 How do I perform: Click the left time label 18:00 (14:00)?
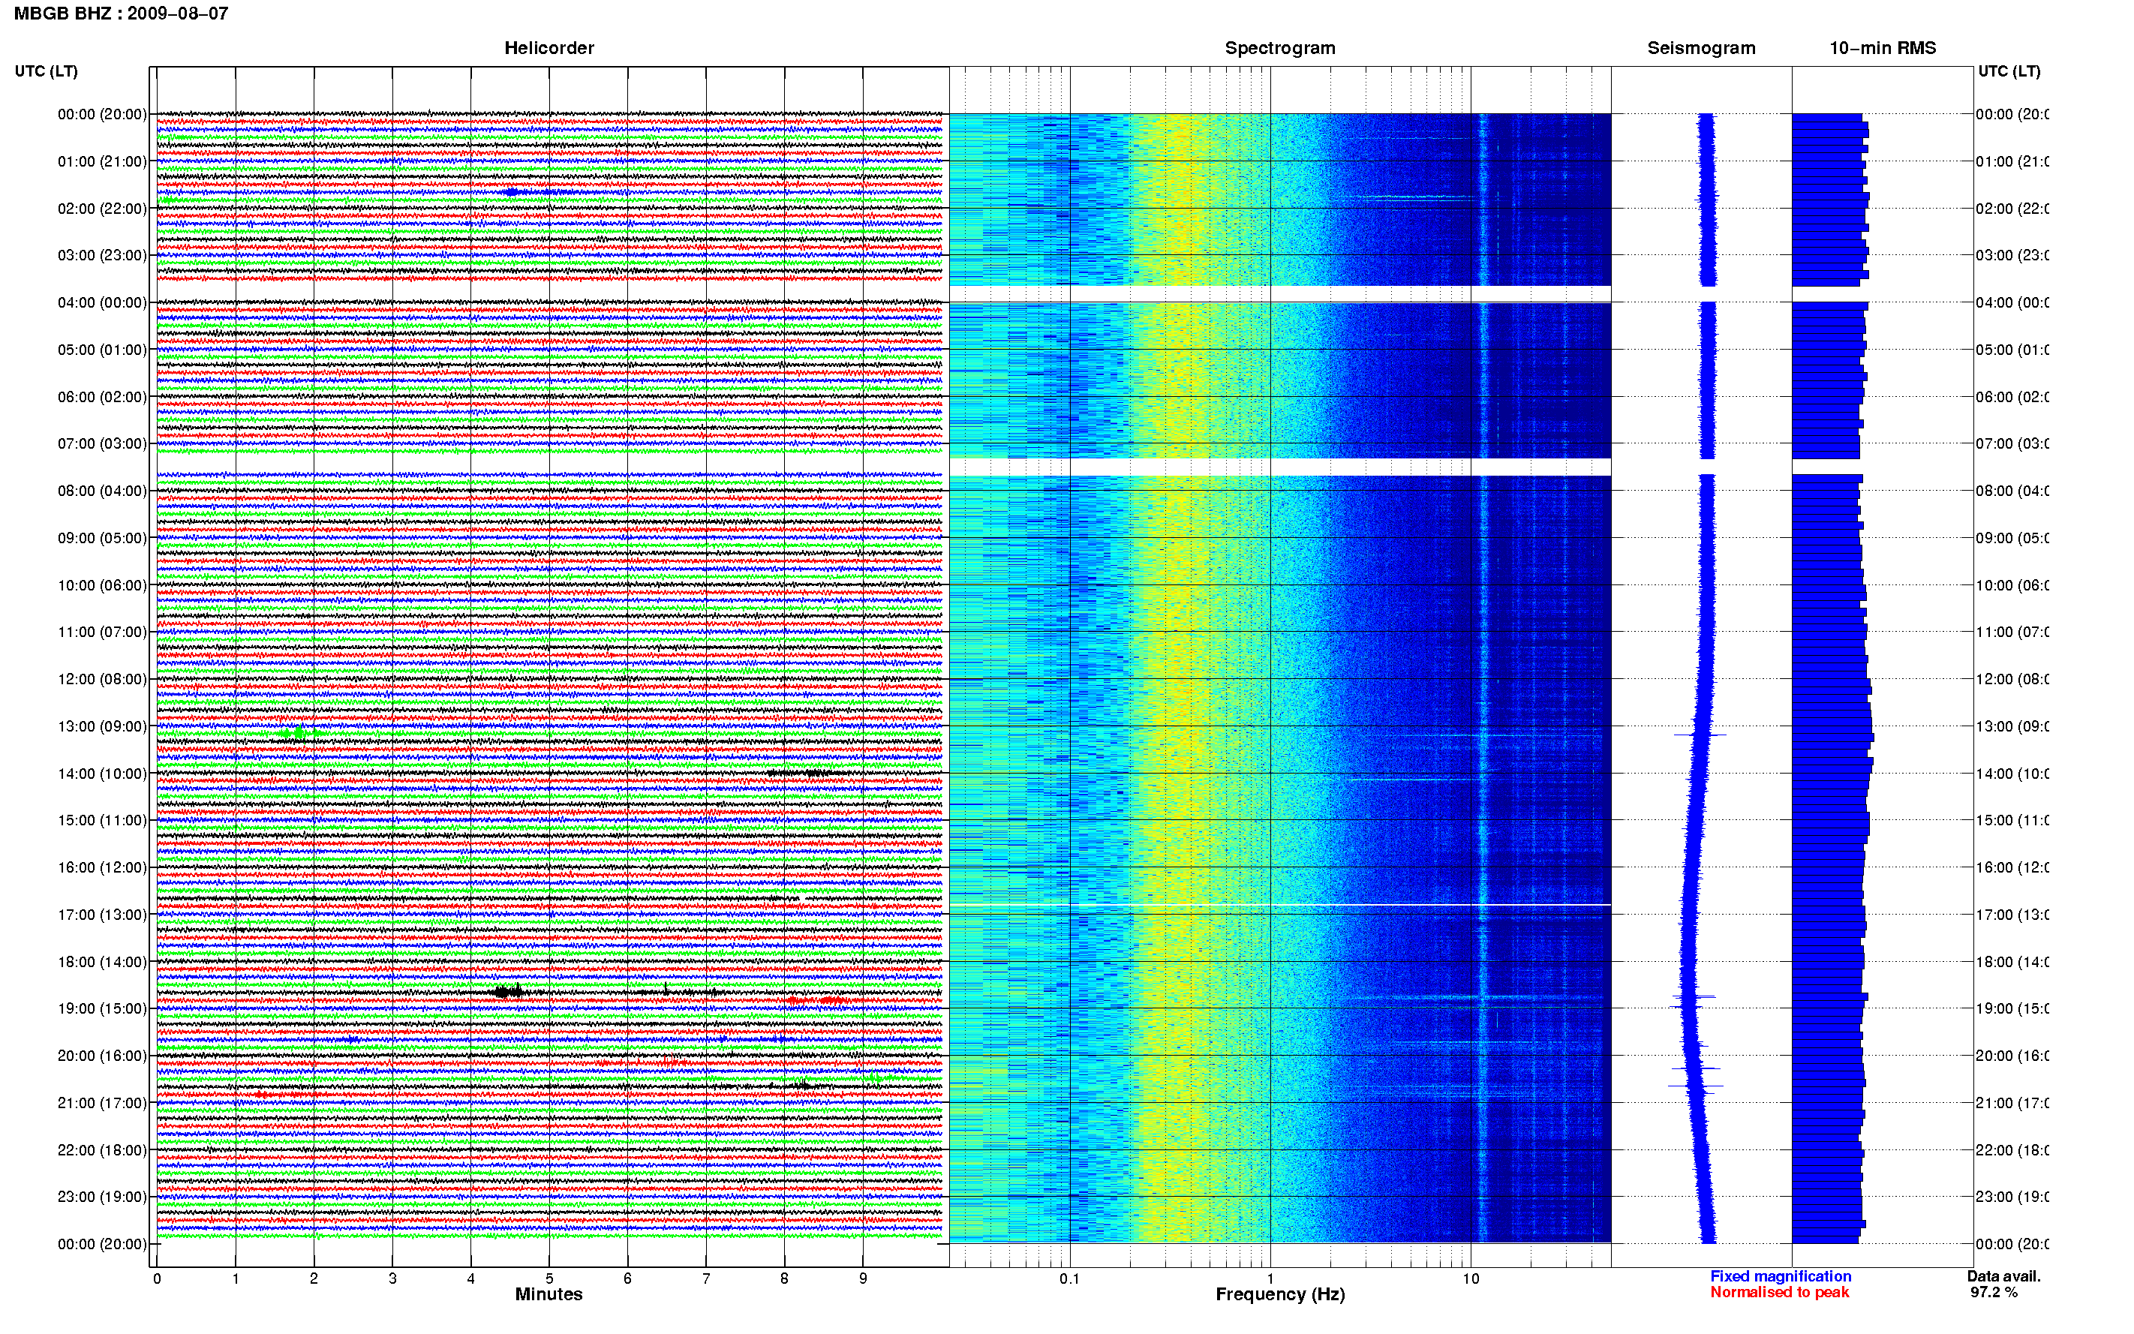(x=102, y=962)
